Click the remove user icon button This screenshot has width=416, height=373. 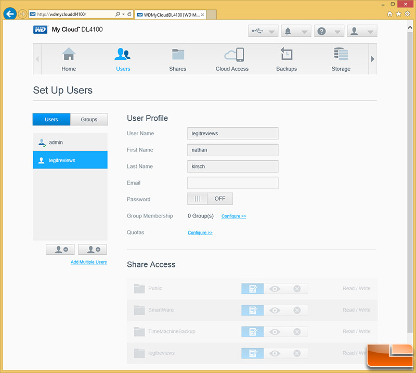tap(60, 250)
